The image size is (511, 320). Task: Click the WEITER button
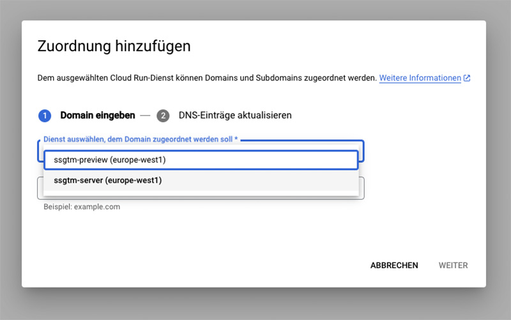(x=453, y=265)
